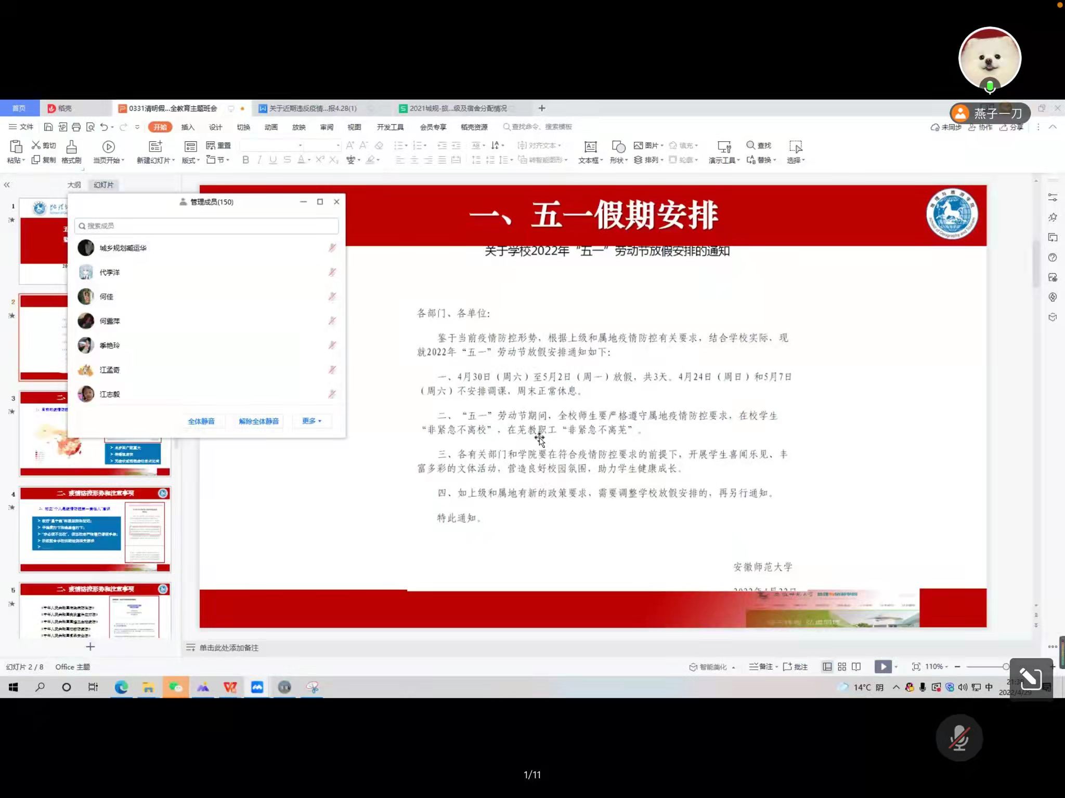Viewport: 1065px width, 798px height.
Task: Click the print icon in quick toolbar
Action: [76, 127]
